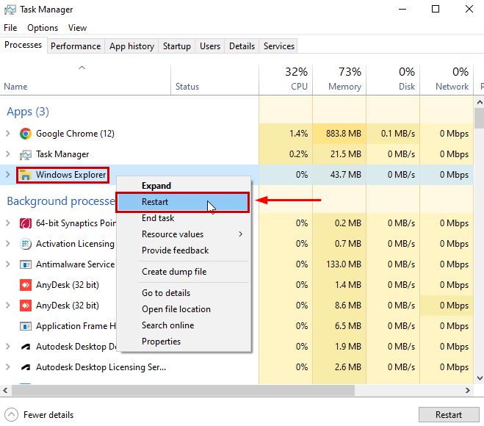
Task: Click the Windows Explorer folder icon
Action: [x=25, y=175]
